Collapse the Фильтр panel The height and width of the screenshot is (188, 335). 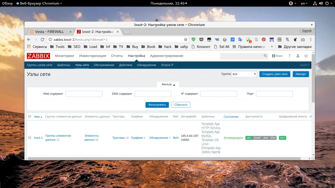pyautogui.click(x=168, y=85)
